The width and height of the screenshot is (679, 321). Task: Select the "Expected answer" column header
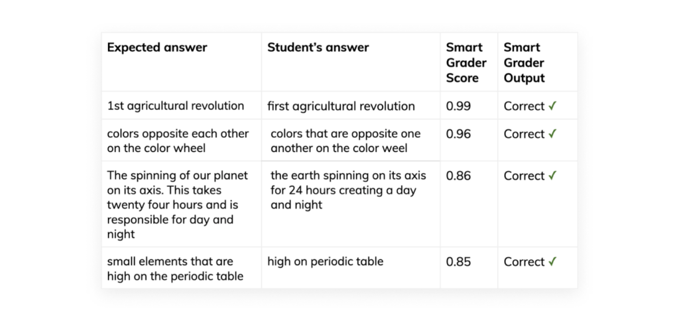[x=157, y=48]
